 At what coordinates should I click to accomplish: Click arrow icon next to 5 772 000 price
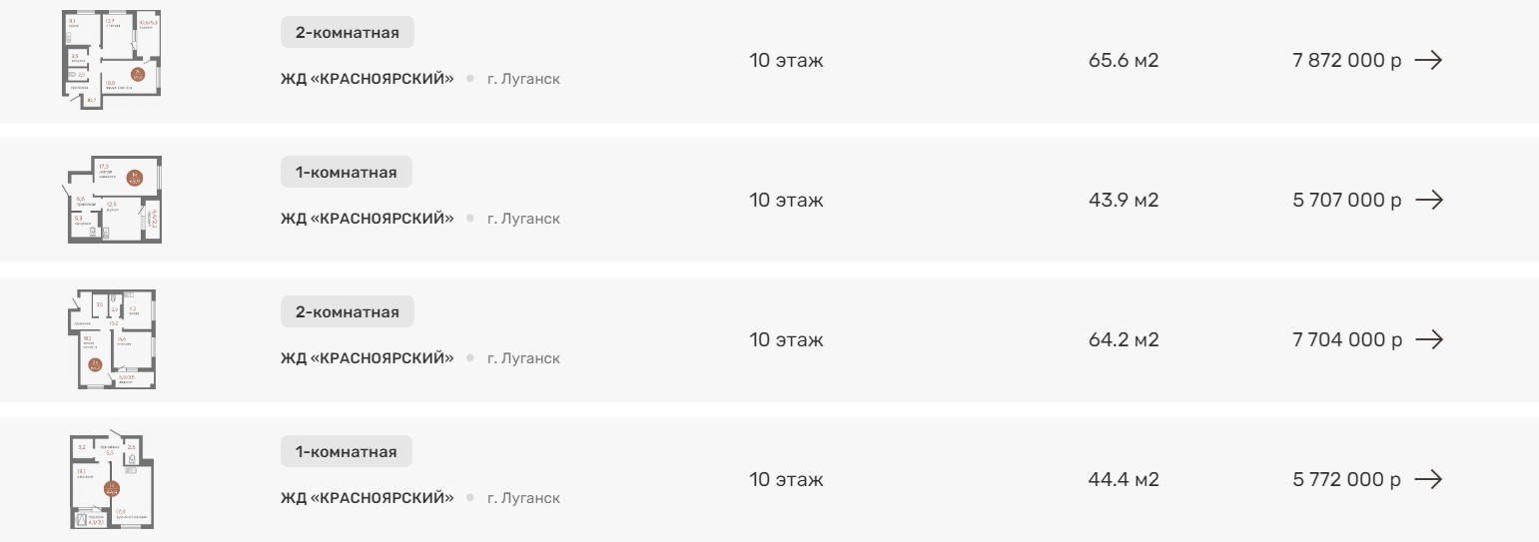(x=1427, y=480)
